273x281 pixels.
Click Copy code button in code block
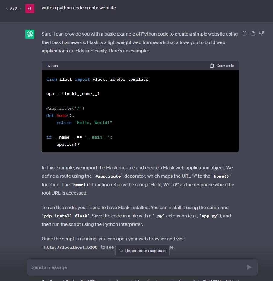222,66
